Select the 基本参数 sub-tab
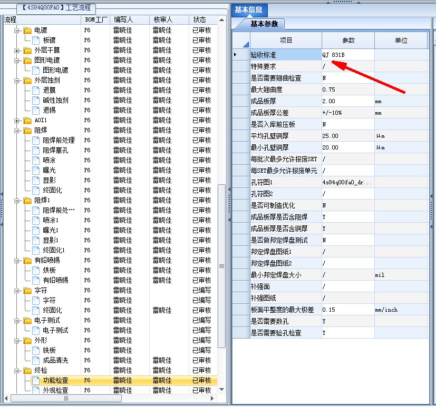Image resolution: width=436 pixels, height=407 pixels. (x=264, y=24)
